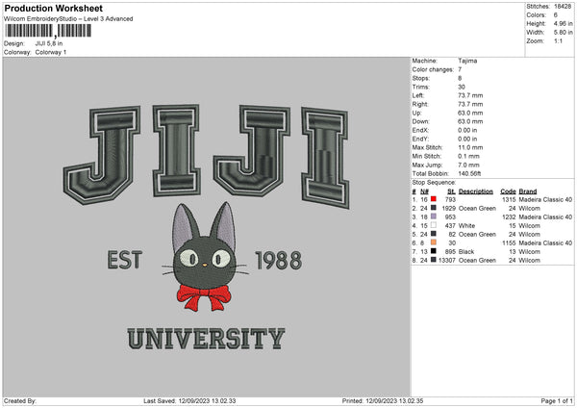Click the Width value '5.80 in'
This screenshot has width=577, height=408.
click(563, 33)
